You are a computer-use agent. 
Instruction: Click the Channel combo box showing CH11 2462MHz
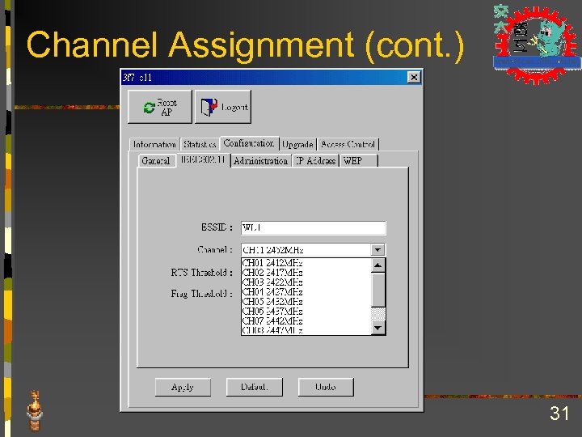pyautogui.click(x=314, y=250)
